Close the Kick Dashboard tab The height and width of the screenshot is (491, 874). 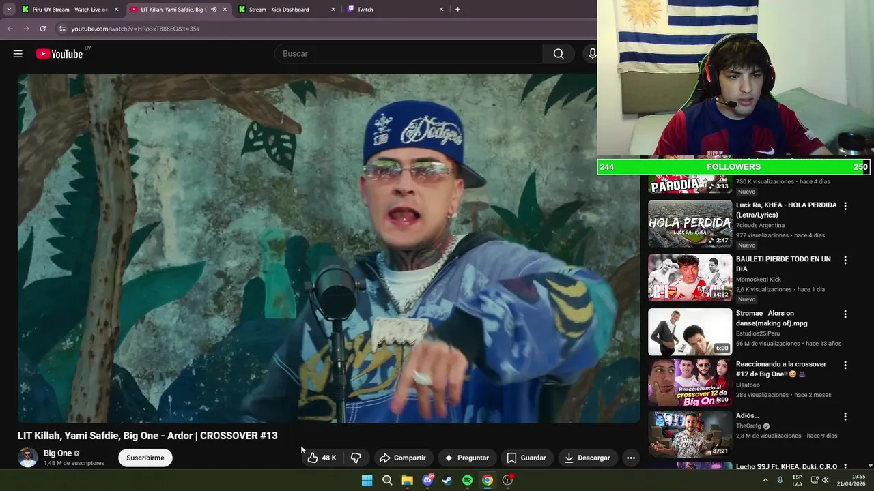[333, 10]
